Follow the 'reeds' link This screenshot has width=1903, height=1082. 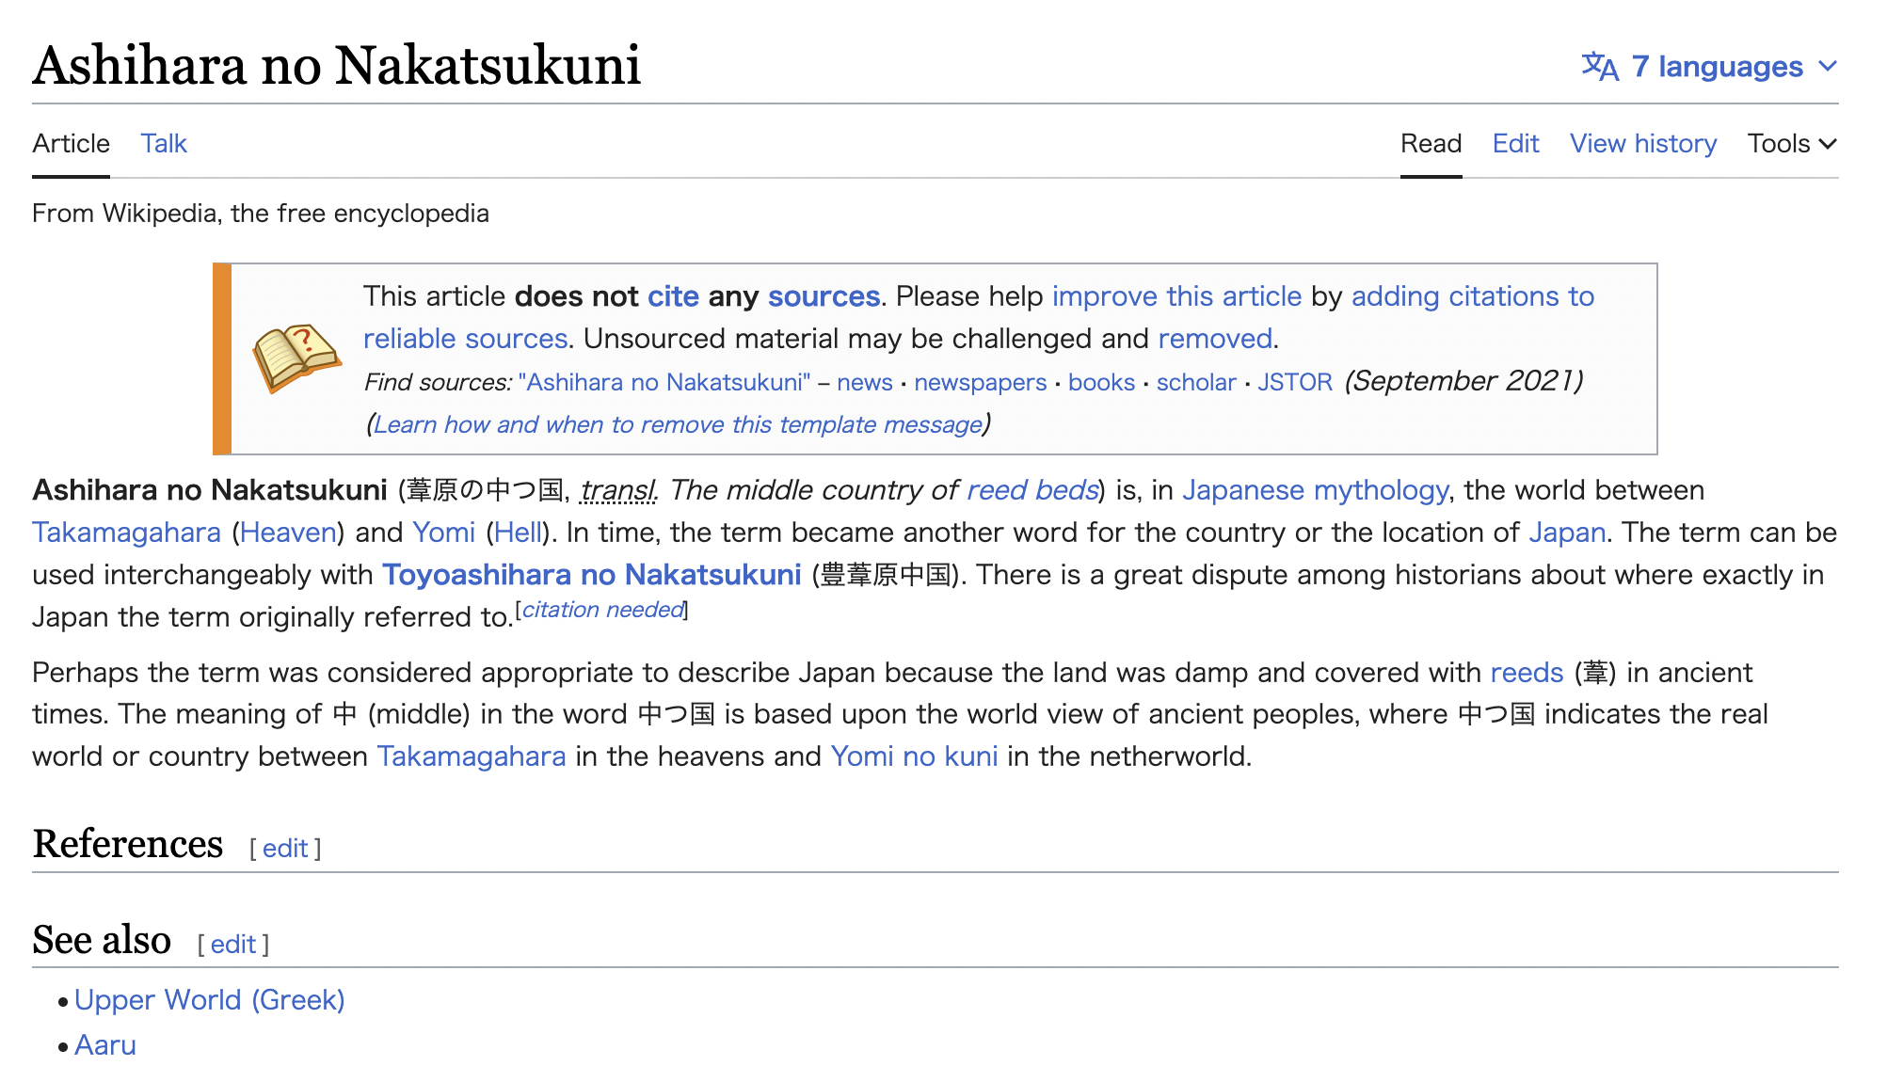tap(1527, 673)
